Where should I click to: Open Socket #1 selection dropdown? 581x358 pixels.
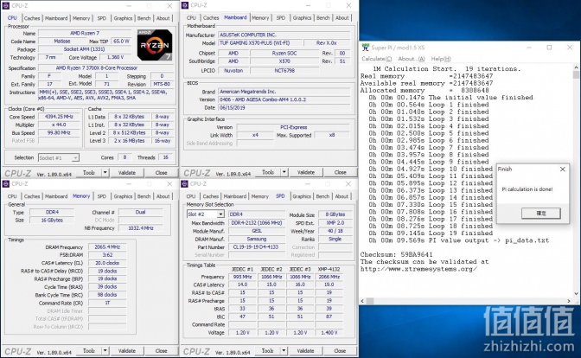pos(59,158)
